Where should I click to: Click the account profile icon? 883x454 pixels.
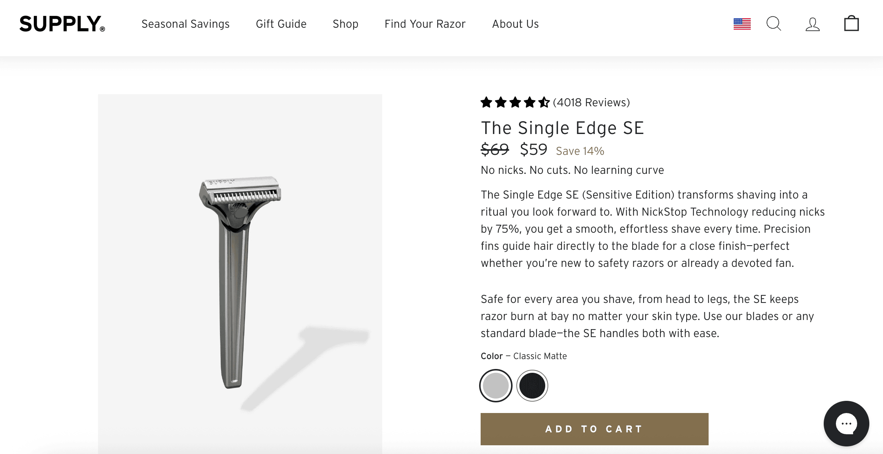click(x=812, y=24)
